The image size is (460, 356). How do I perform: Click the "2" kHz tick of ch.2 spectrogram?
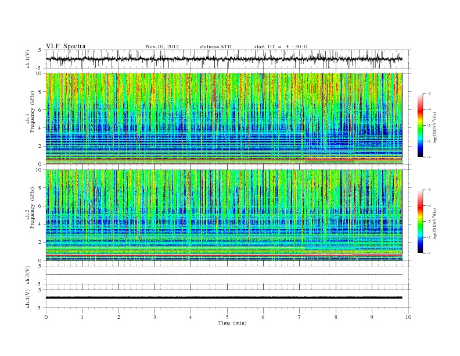[41, 243]
